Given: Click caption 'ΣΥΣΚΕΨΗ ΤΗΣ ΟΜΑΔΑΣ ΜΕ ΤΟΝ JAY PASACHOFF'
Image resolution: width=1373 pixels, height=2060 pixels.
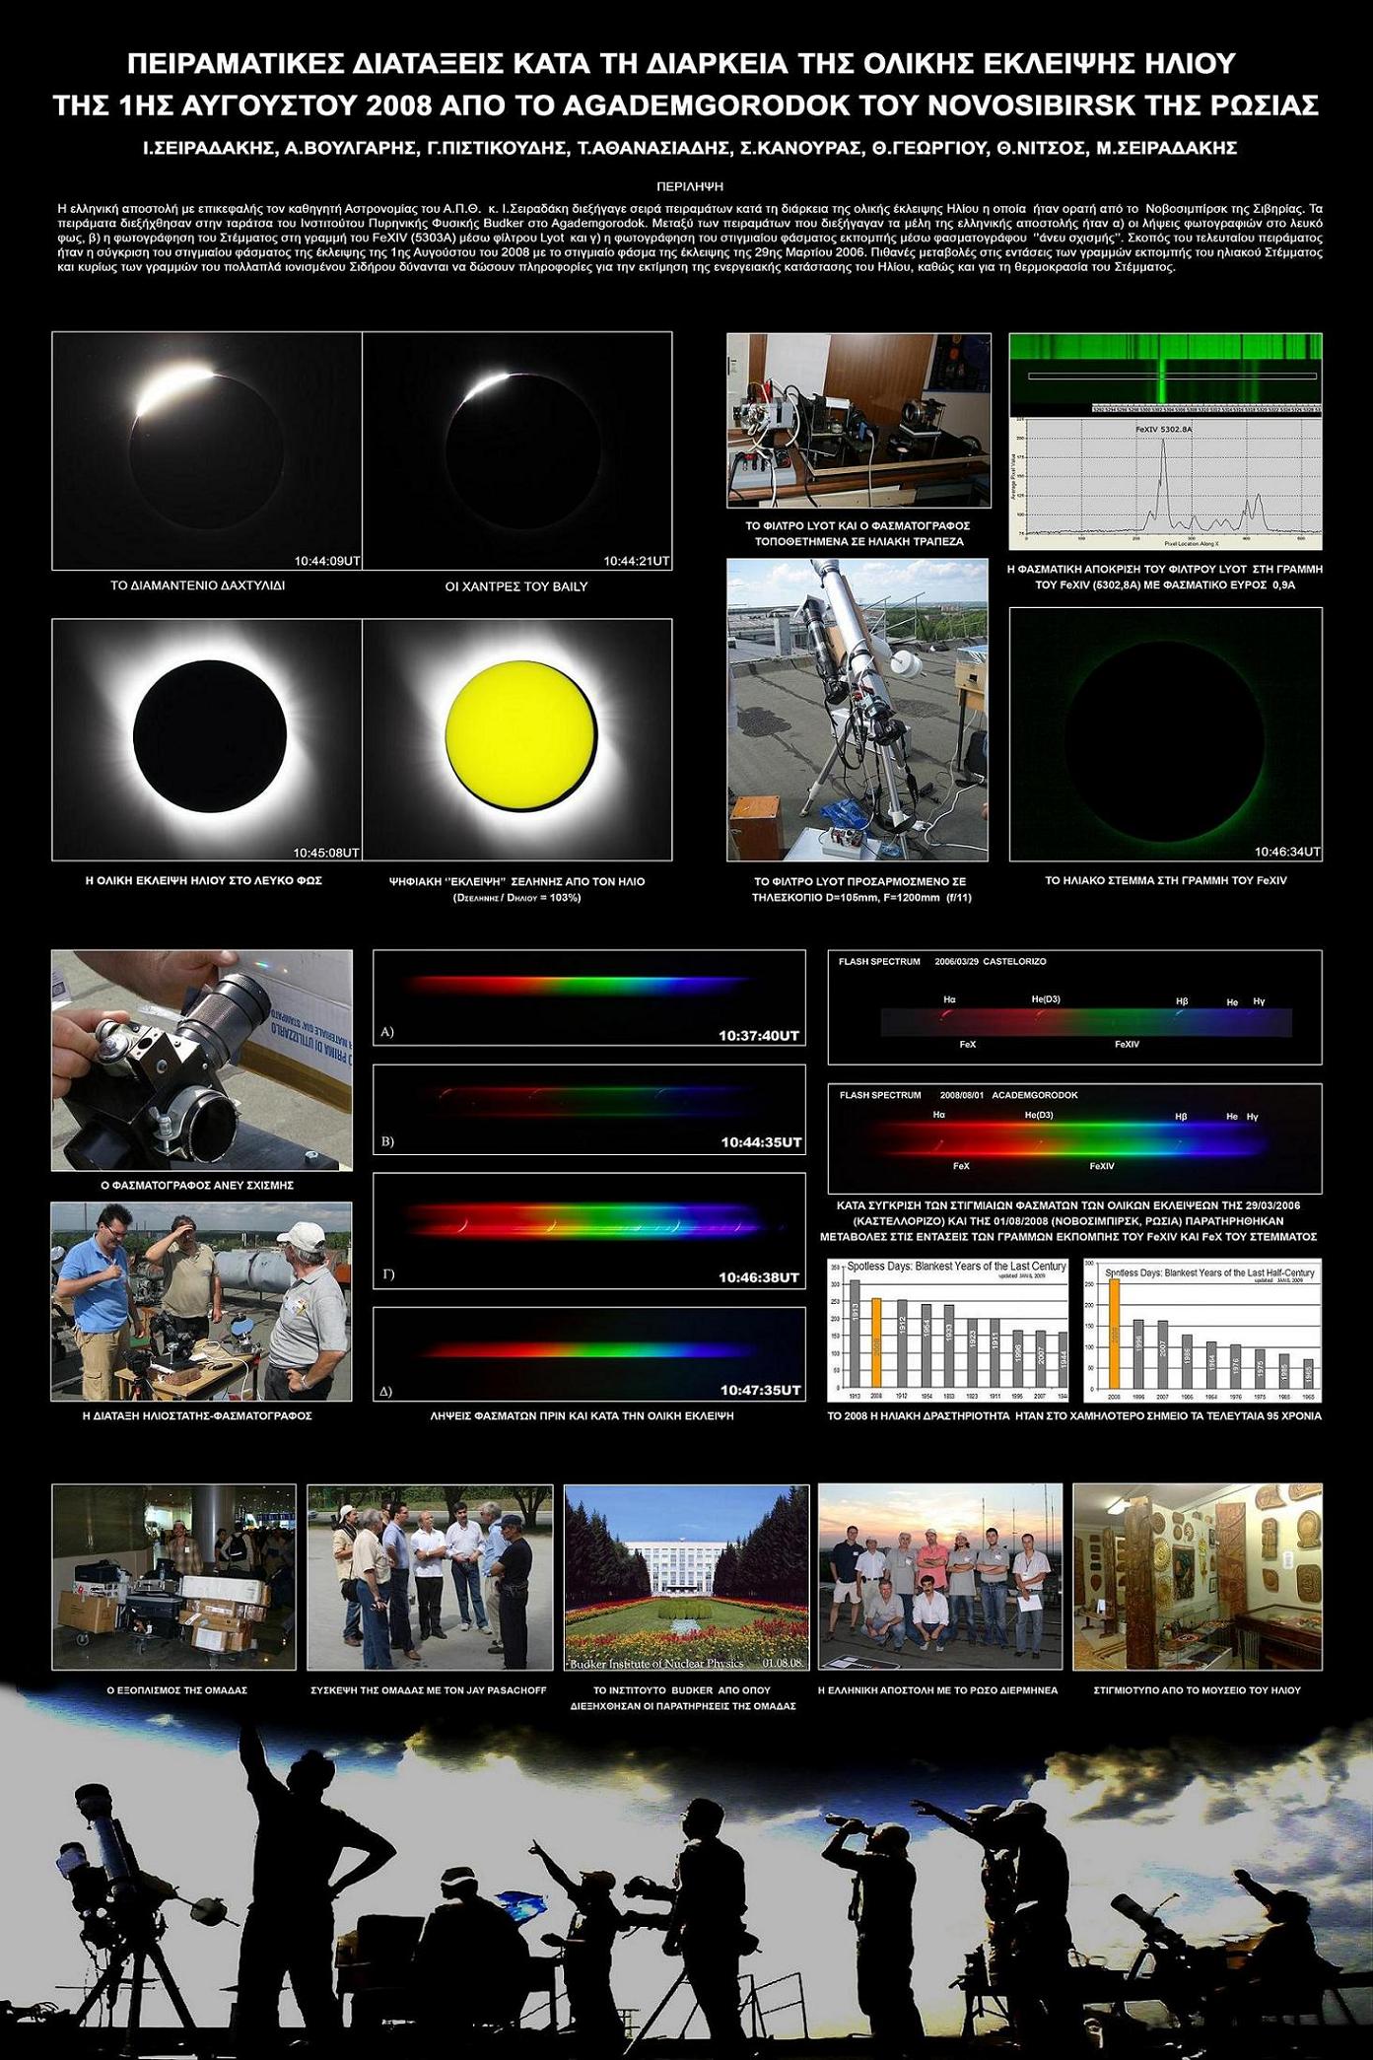Looking at the screenshot, I should point(428,1689).
